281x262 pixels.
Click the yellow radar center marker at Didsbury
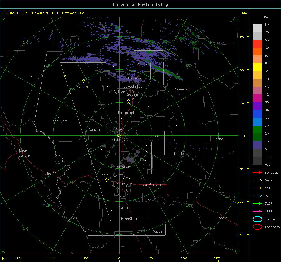(119, 136)
